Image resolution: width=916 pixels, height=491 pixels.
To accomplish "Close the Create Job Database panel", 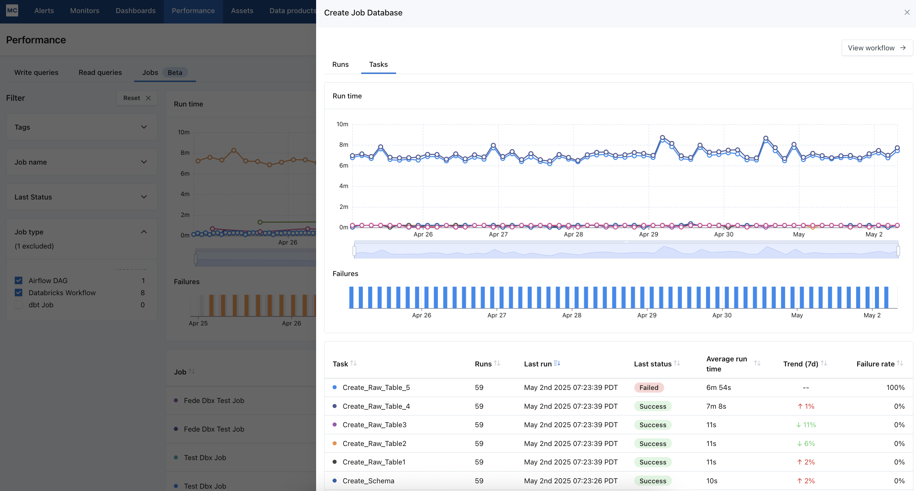I will pyautogui.click(x=907, y=12).
